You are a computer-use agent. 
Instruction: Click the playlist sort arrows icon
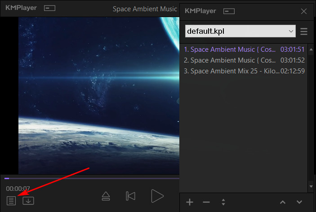click(223, 202)
